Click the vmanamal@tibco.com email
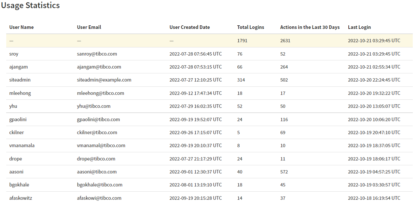The image size is (418, 203). tap(101, 146)
